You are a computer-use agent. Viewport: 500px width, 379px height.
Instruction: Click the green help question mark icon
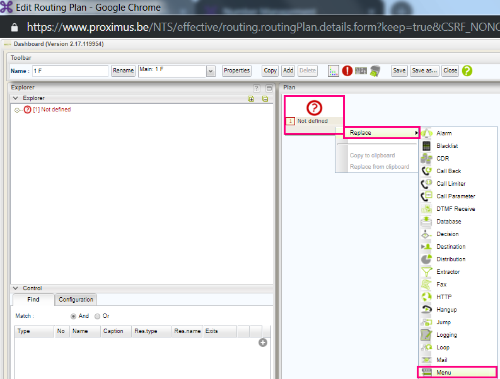(x=467, y=71)
